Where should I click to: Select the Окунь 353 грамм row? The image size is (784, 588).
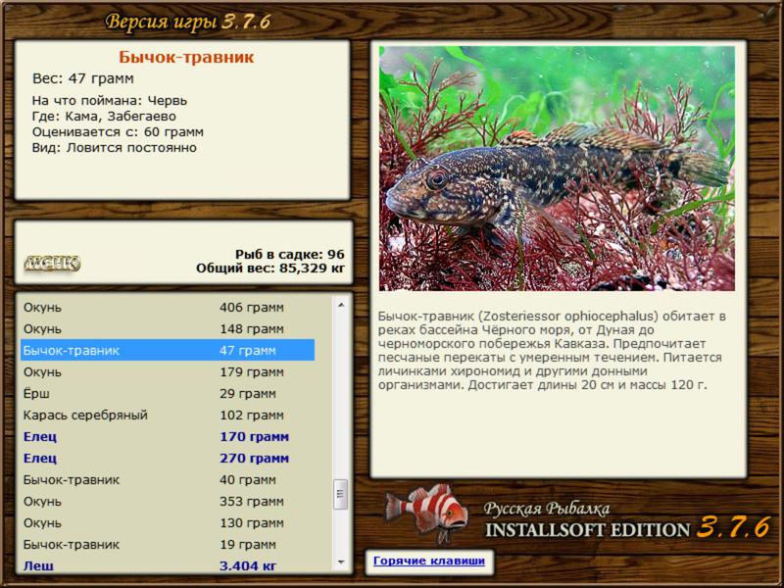pyautogui.click(x=168, y=501)
